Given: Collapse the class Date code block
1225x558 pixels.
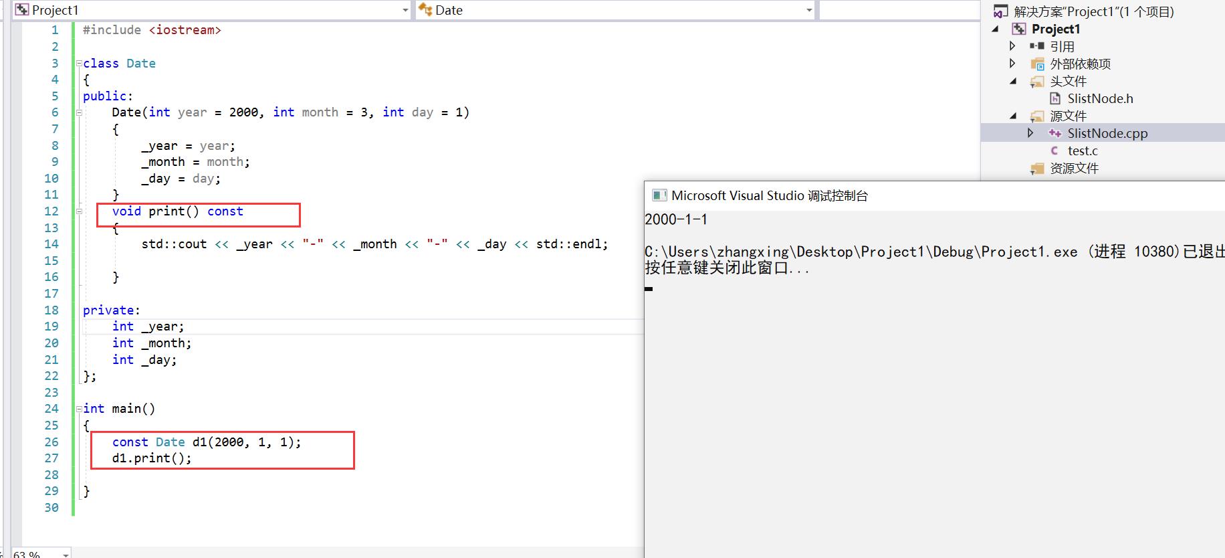Looking at the screenshot, I should pos(79,64).
